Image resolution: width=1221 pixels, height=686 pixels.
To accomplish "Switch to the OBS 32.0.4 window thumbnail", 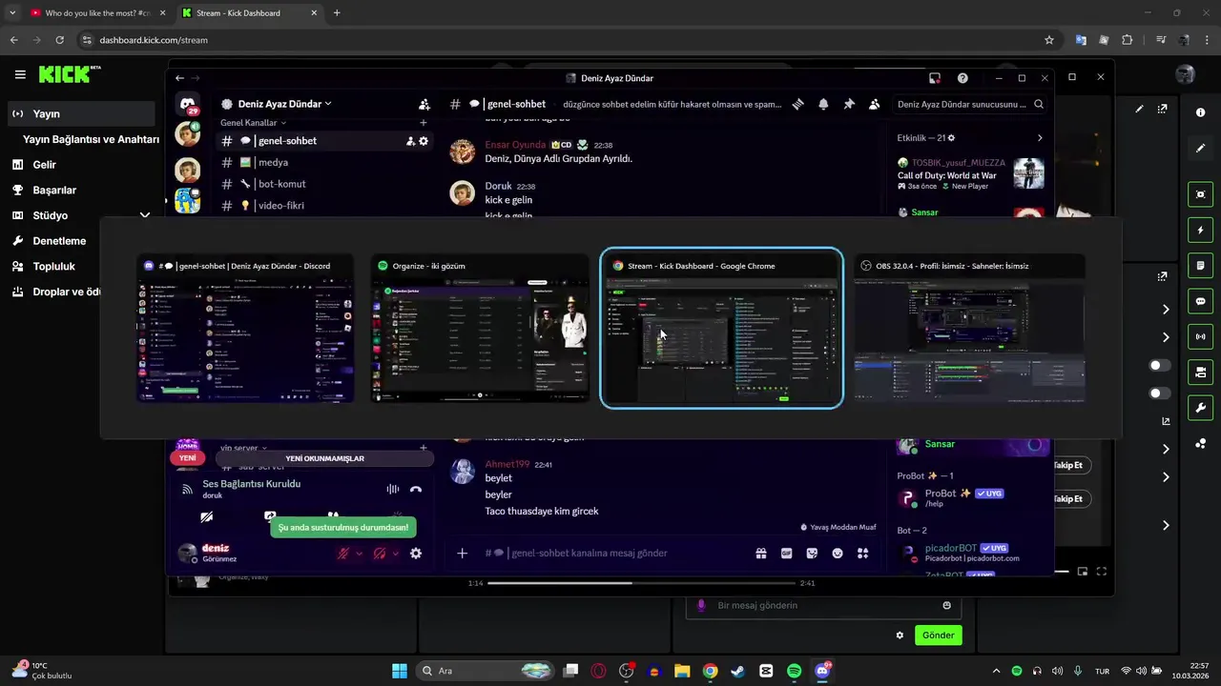I will (x=969, y=328).
